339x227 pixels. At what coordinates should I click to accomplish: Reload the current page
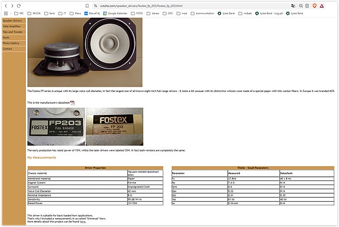pyautogui.click(x=19, y=6)
